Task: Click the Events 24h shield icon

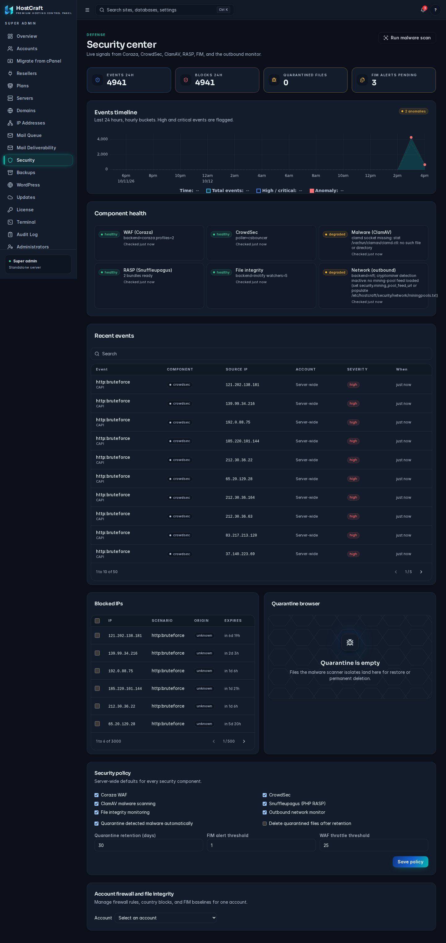Action: coord(97,80)
